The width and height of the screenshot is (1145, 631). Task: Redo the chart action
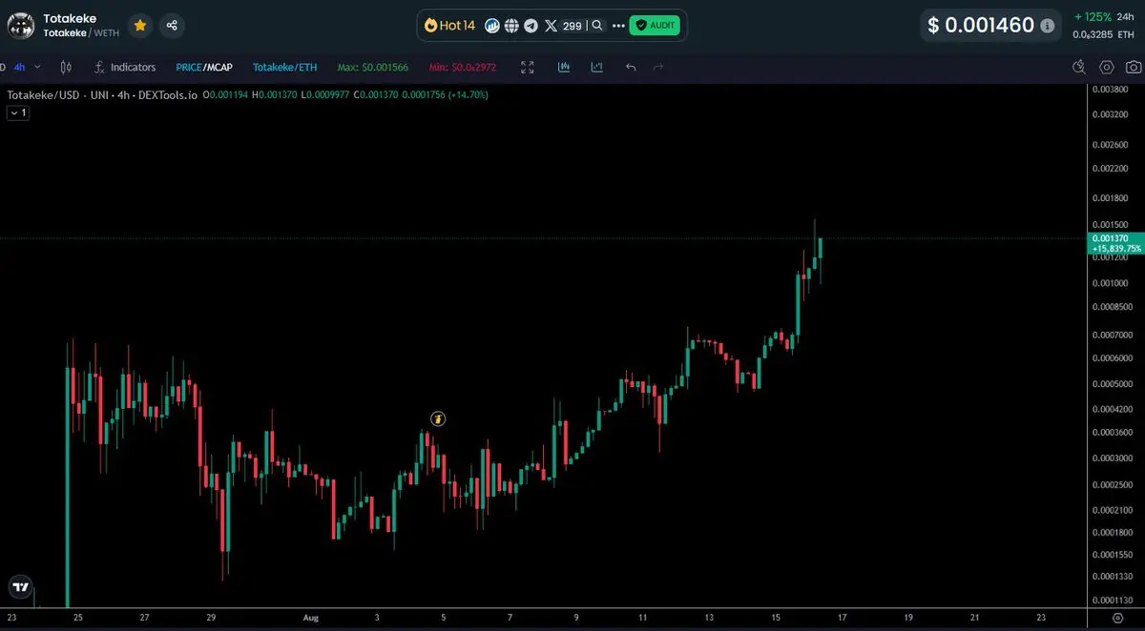click(x=657, y=67)
